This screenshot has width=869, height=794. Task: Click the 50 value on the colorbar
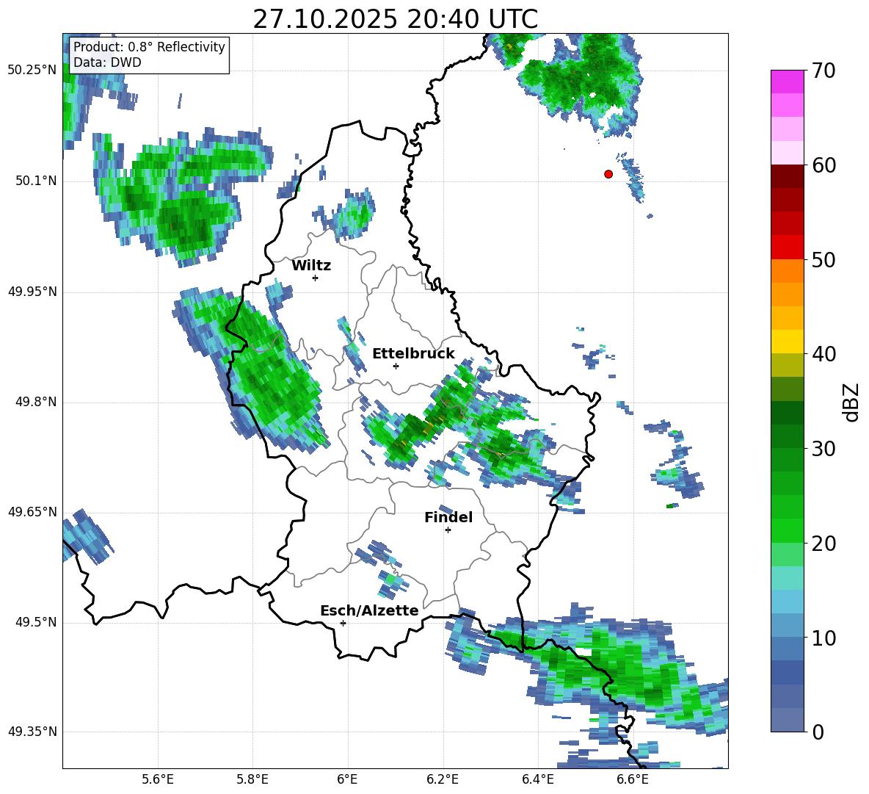(x=823, y=260)
